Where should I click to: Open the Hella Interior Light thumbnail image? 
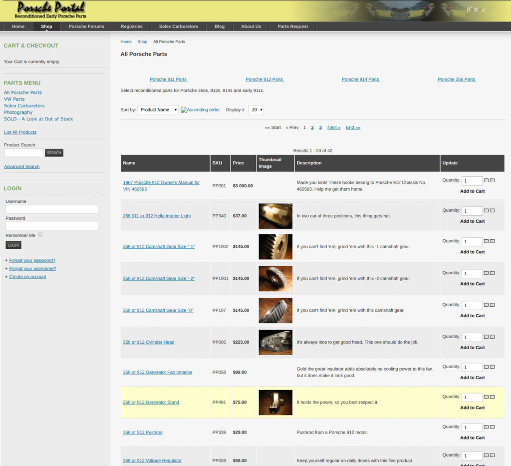coord(275,216)
